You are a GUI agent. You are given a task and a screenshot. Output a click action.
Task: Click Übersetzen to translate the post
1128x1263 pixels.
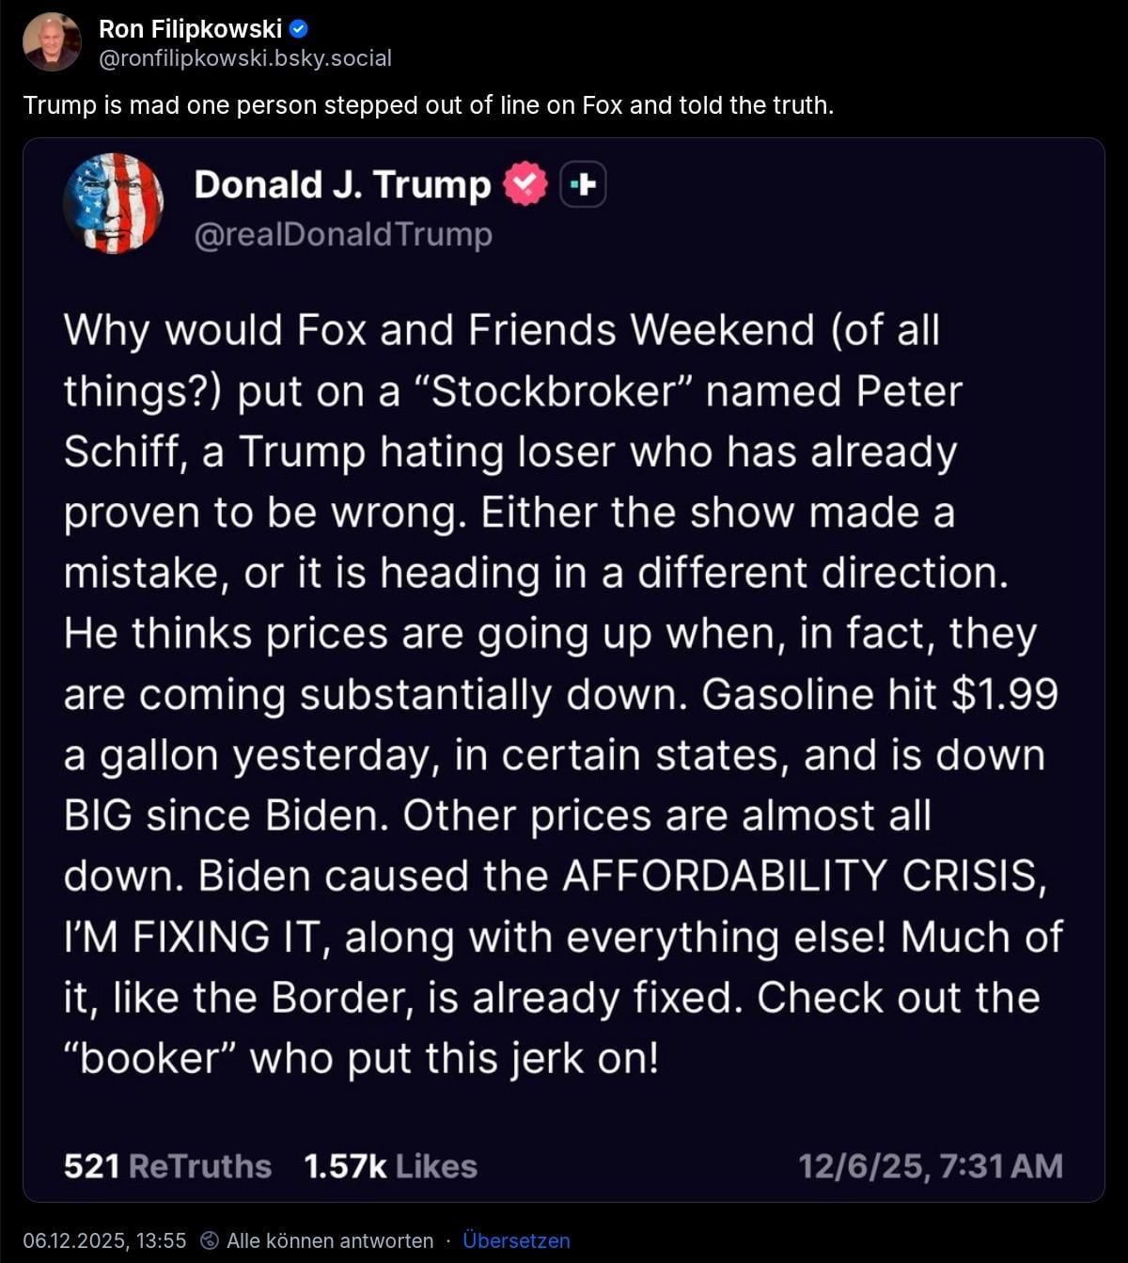tap(516, 1240)
